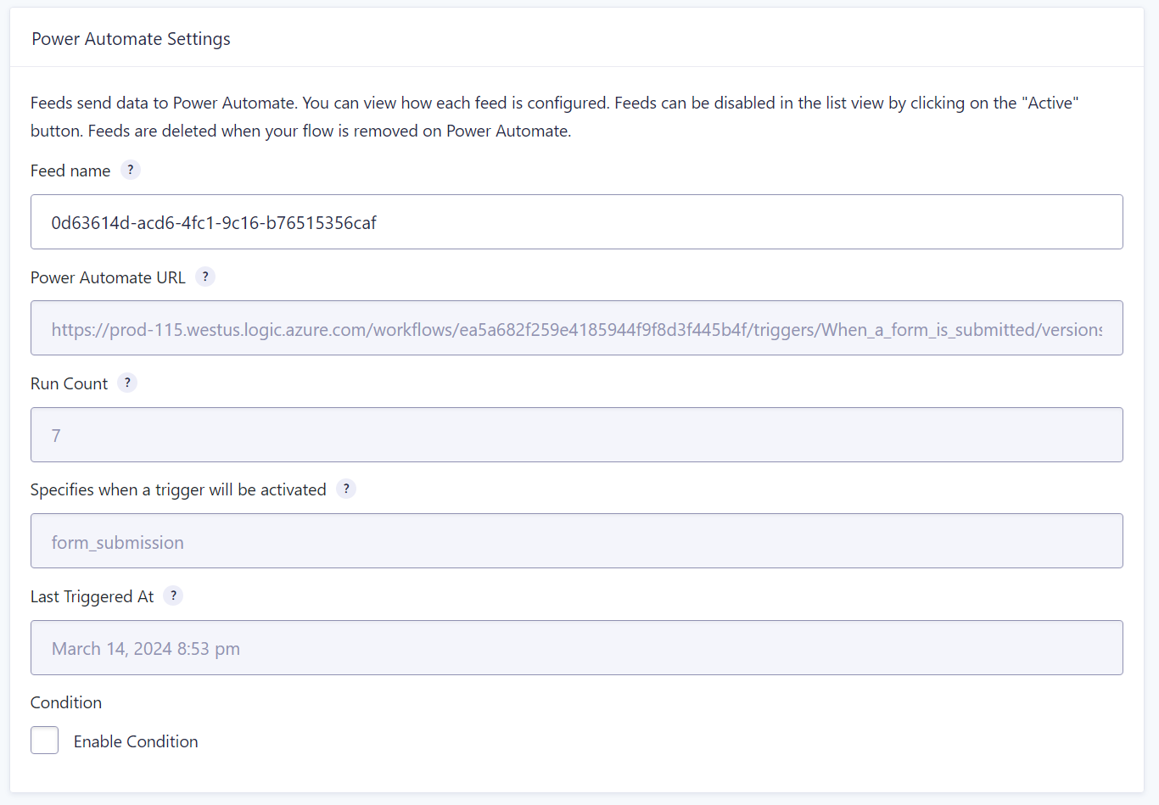This screenshot has height=805, width=1159.
Task: Click the Power Automate URL help icon
Action: [x=205, y=277]
